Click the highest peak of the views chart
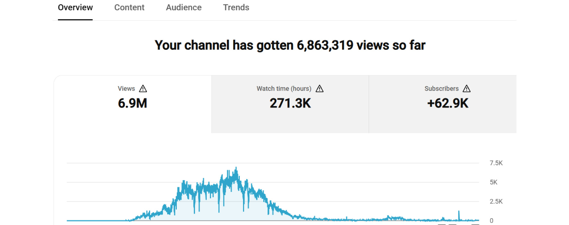The image size is (569, 225). click(236, 168)
